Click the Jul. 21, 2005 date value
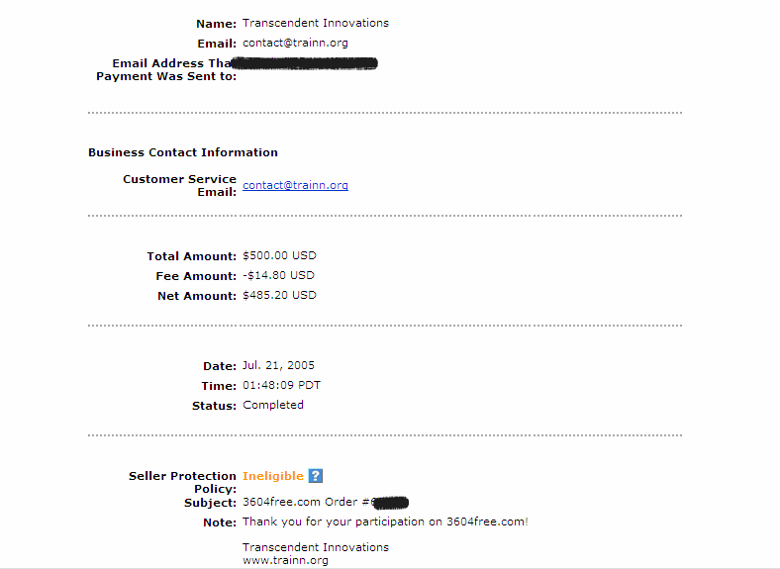 [278, 365]
